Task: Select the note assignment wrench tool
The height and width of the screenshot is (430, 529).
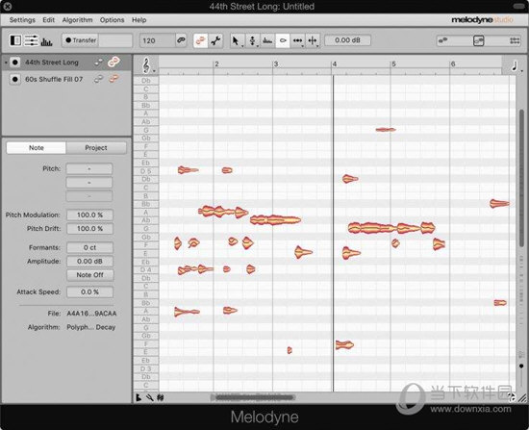Action: (214, 40)
